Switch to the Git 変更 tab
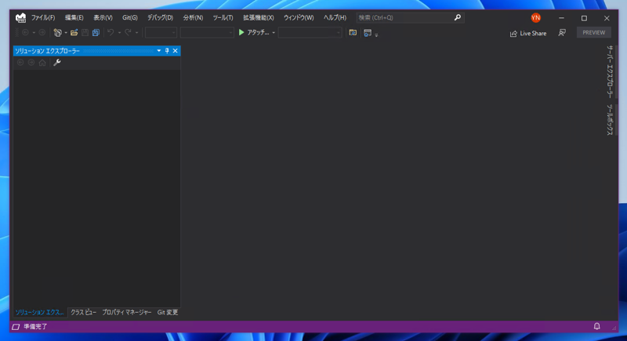 [168, 312]
